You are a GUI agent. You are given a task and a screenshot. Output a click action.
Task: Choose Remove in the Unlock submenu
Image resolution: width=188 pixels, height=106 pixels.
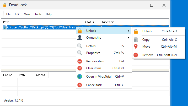148,55
